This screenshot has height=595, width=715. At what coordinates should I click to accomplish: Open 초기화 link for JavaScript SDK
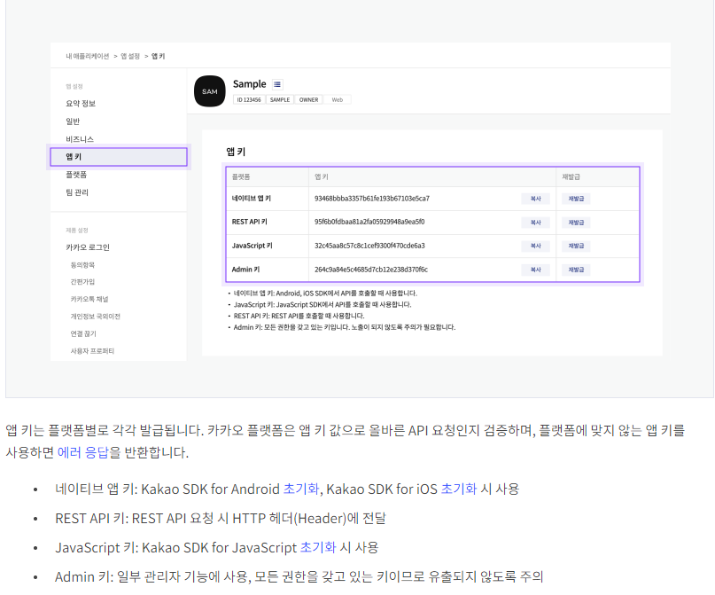coord(318,547)
